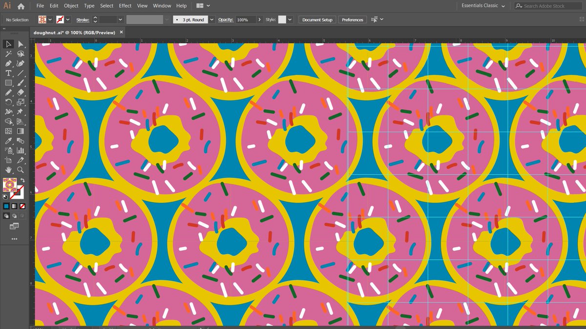Enable Draw Behind mode
Viewport: 586px width, 329px height.
[14, 215]
